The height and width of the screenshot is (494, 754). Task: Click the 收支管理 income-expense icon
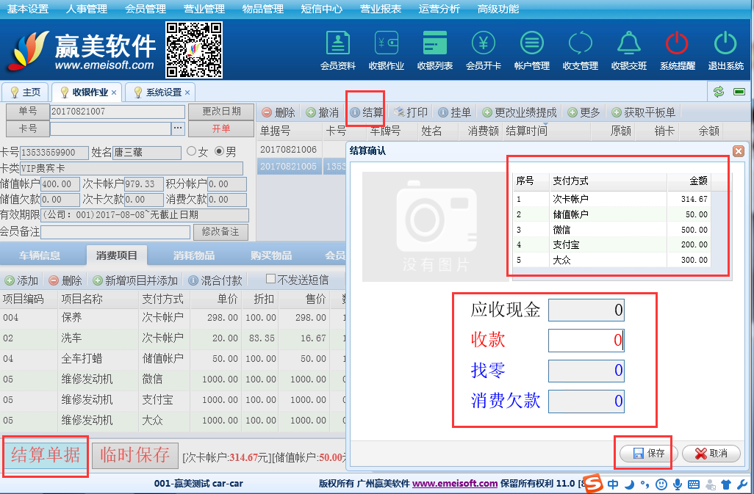[x=581, y=50]
